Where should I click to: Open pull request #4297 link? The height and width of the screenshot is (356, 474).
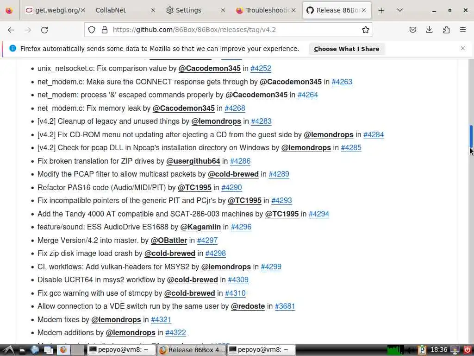point(207,240)
